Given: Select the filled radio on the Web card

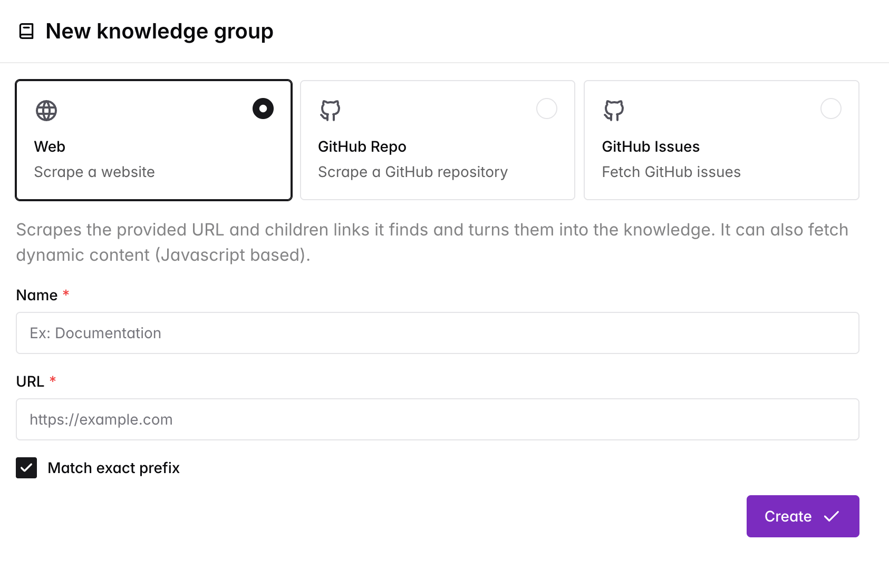Looking at the screenshot, I should point(263,109).
